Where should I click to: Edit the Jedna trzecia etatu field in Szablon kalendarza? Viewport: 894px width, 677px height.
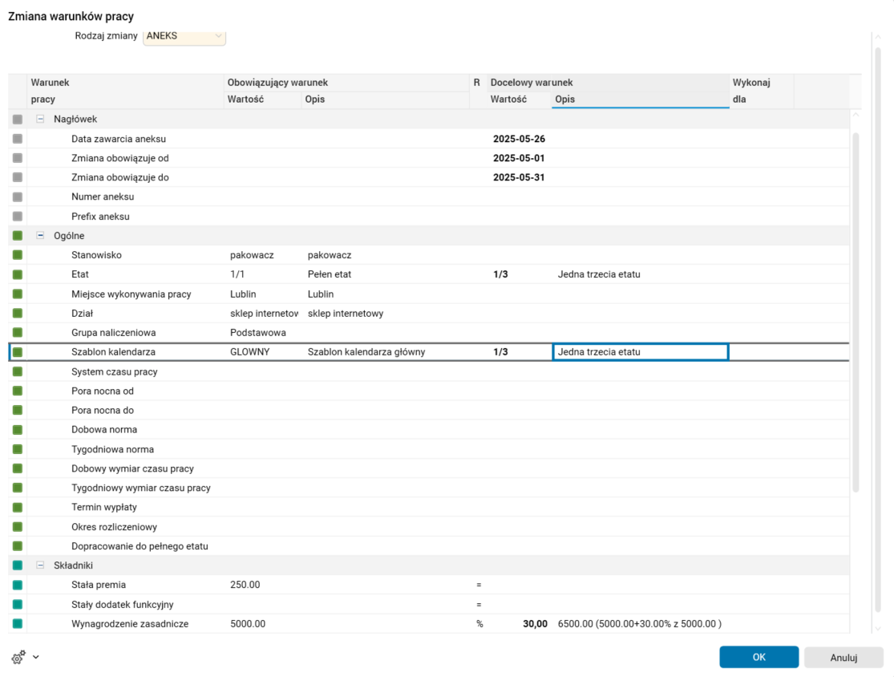point(640,352)
